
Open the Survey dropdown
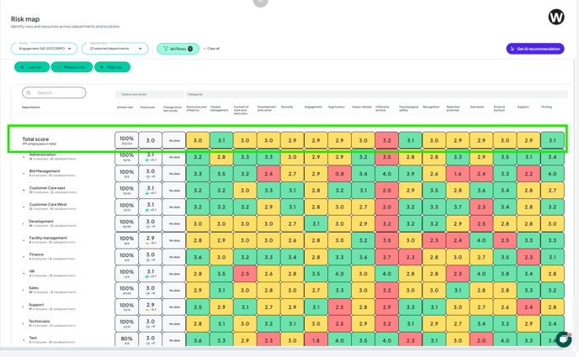coord(44,49)
